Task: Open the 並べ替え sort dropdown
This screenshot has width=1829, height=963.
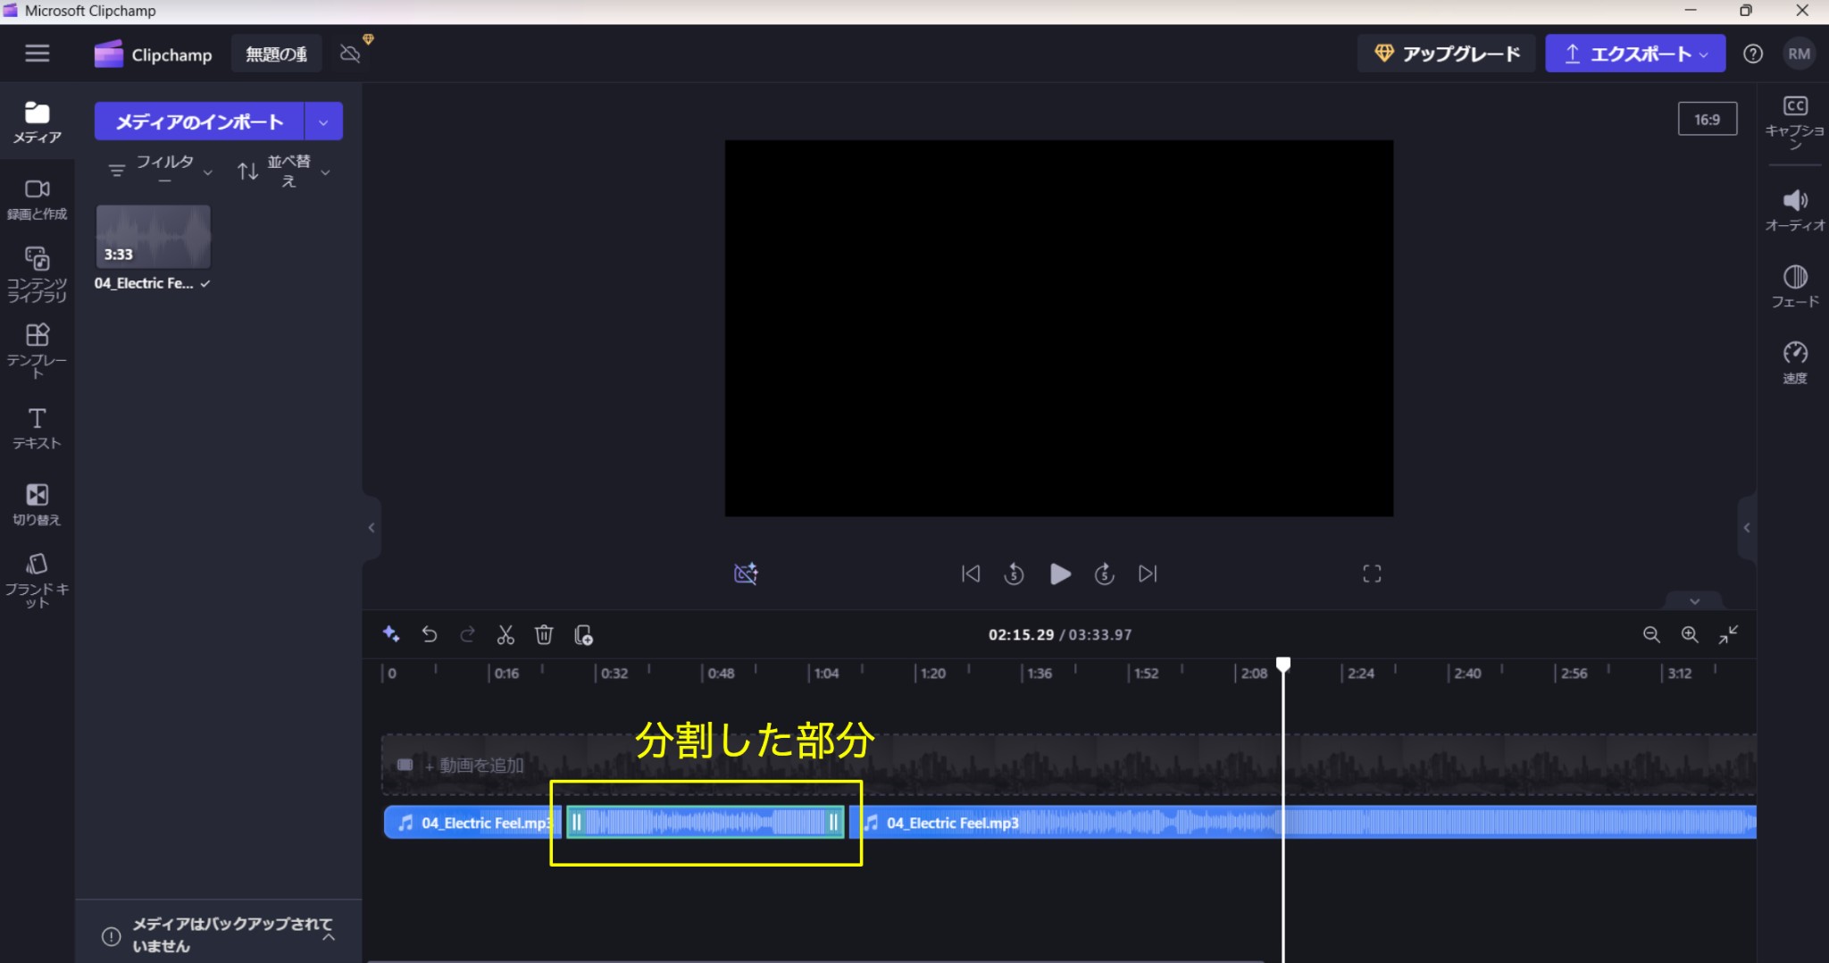Action: coord(284,170)
